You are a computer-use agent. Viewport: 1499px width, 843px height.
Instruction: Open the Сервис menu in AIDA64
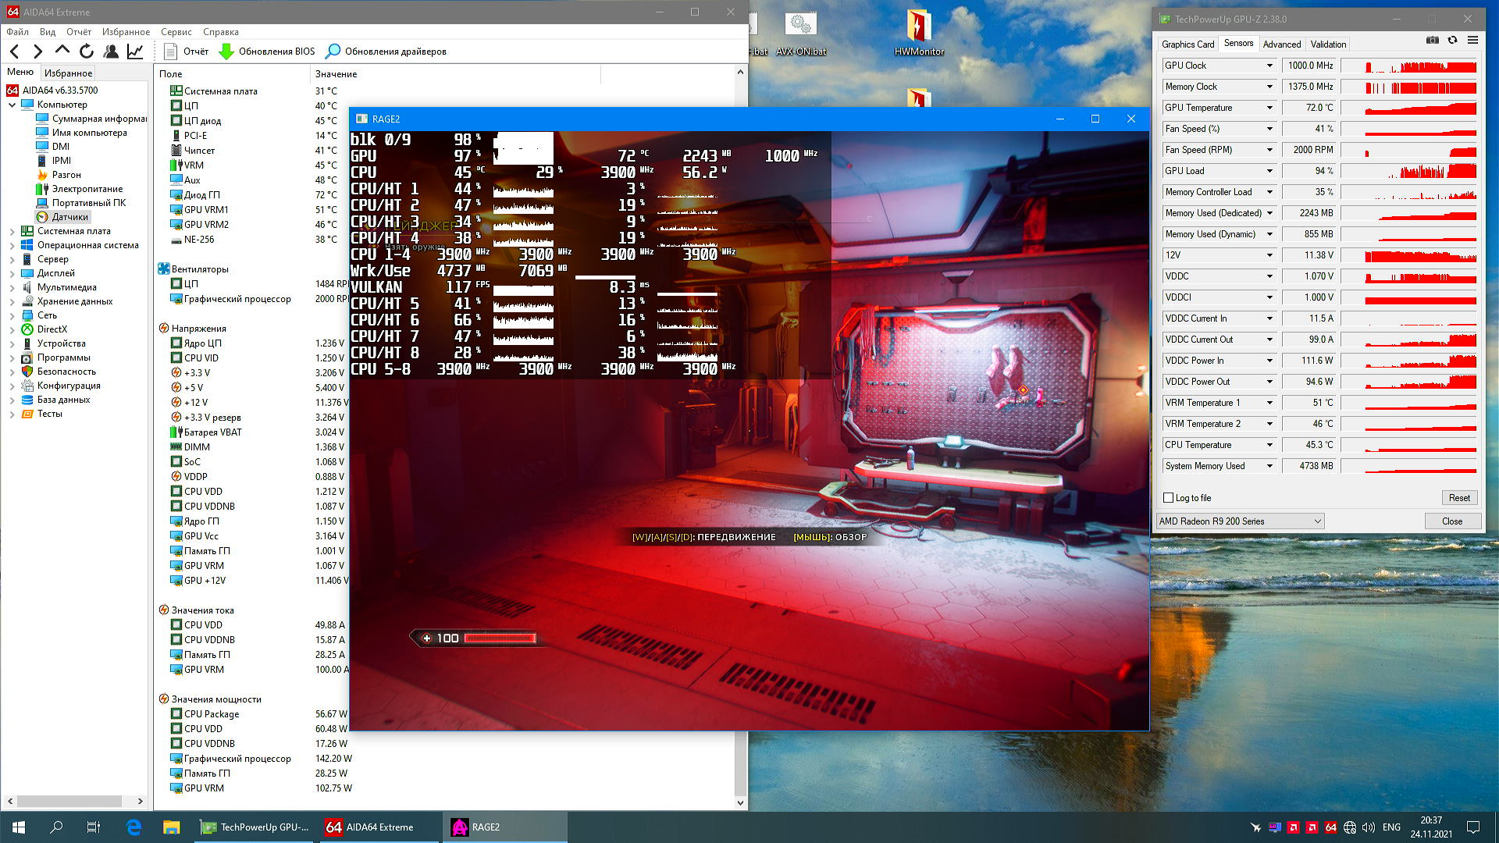pyautogui.click(x=176, y=32)
